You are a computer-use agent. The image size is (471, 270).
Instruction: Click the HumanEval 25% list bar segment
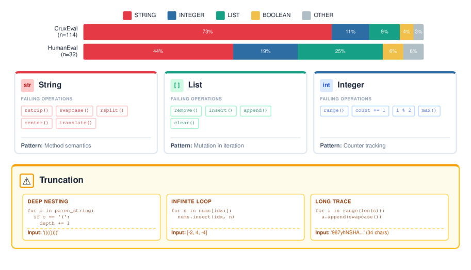point(340,52)
